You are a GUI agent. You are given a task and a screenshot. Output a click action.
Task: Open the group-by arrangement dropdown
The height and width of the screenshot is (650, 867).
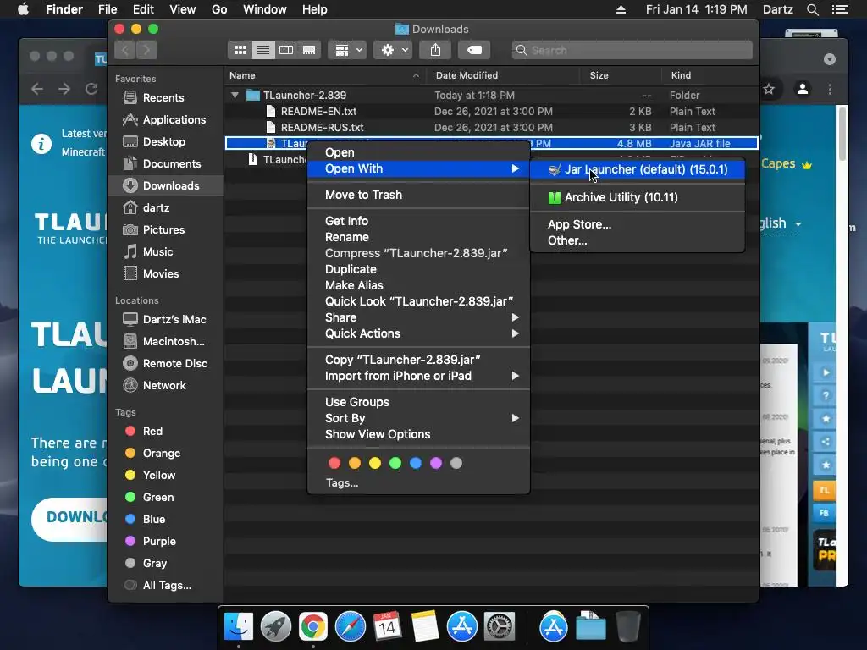347,50
